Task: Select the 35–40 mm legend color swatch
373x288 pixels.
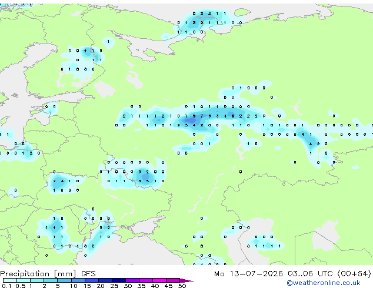Action: 146,280
